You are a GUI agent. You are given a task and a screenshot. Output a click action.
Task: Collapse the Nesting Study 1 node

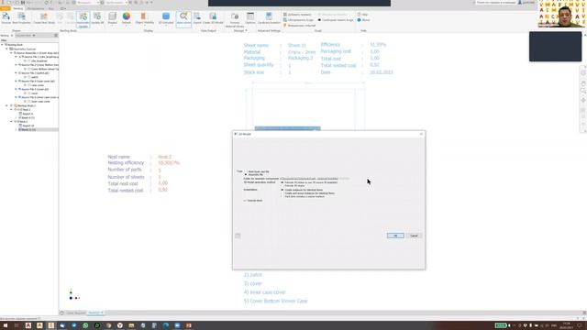(6, 105)
